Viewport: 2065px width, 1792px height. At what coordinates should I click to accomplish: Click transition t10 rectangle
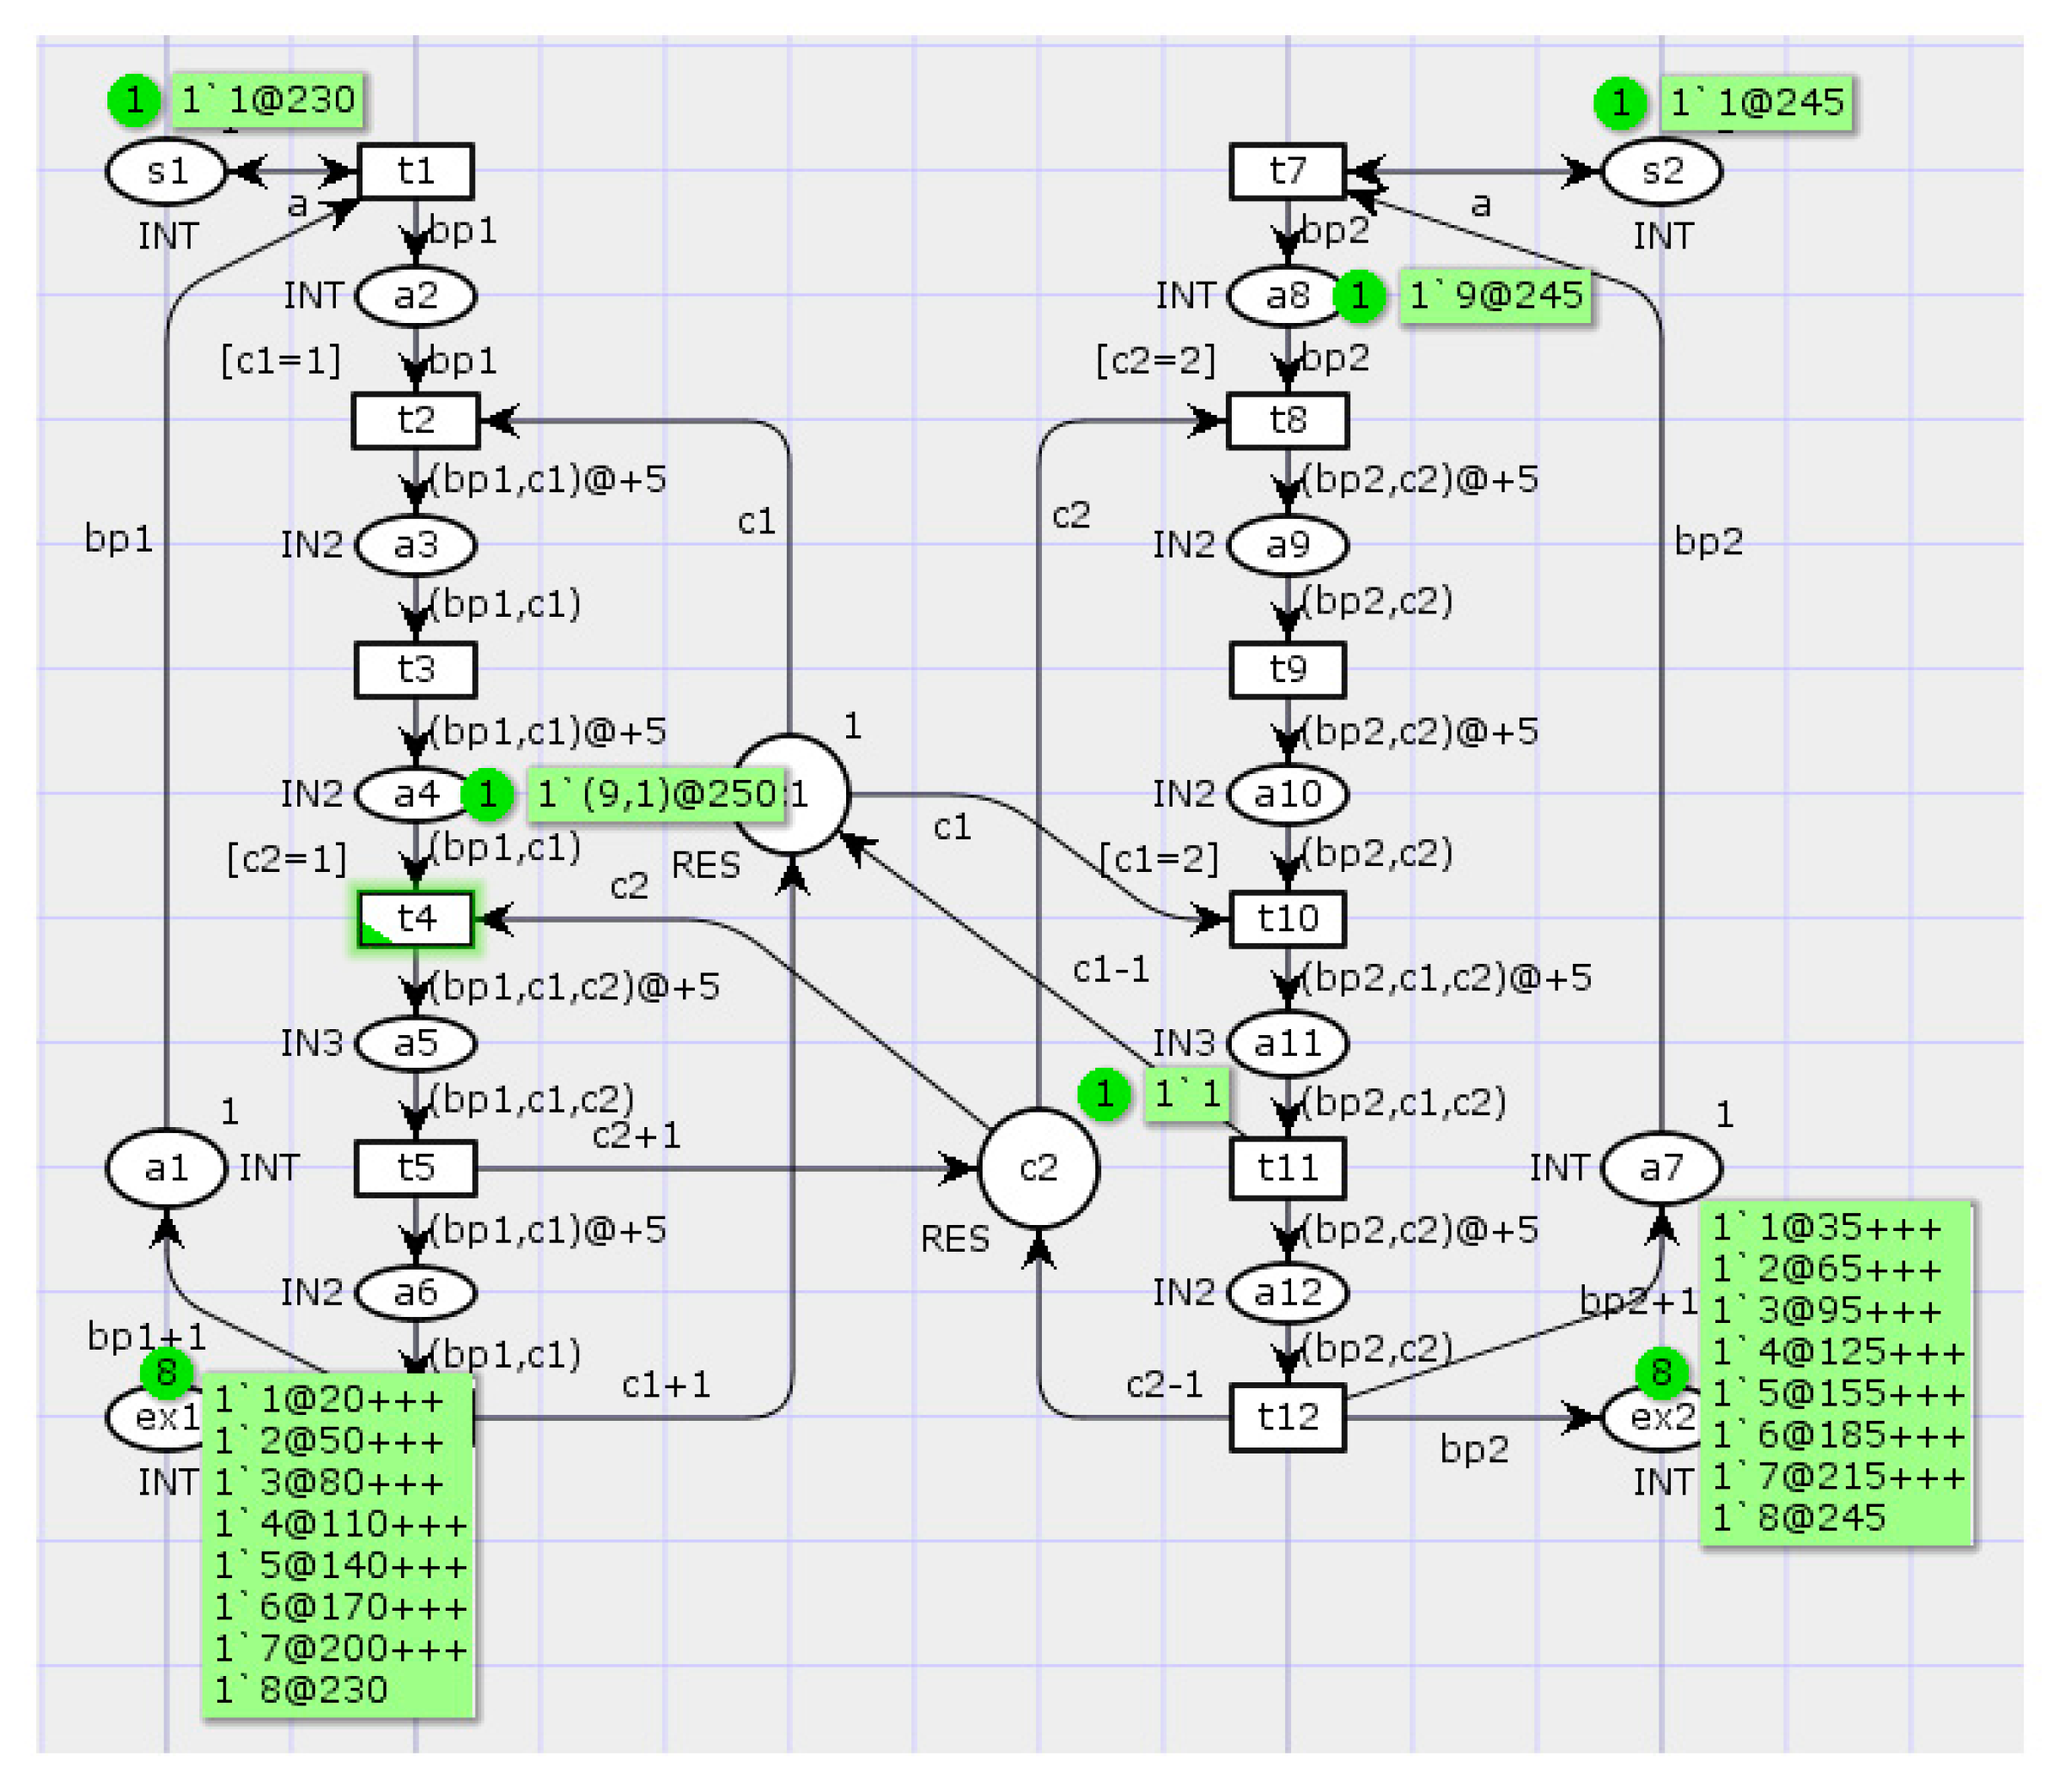click(x=1287, y=918)
